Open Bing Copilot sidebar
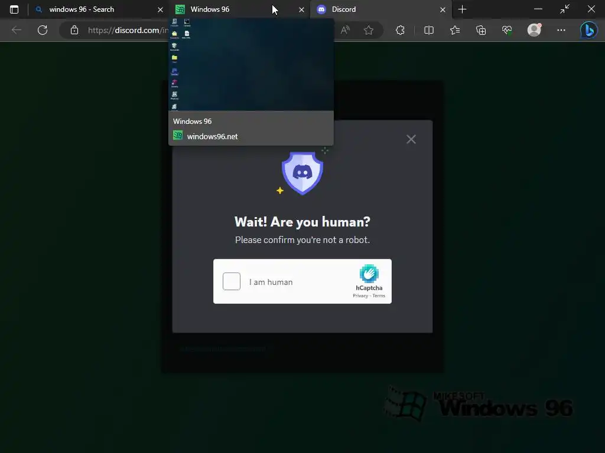This screenshot has width=605, height=453. pyautogui.click(x=589, y=30)
